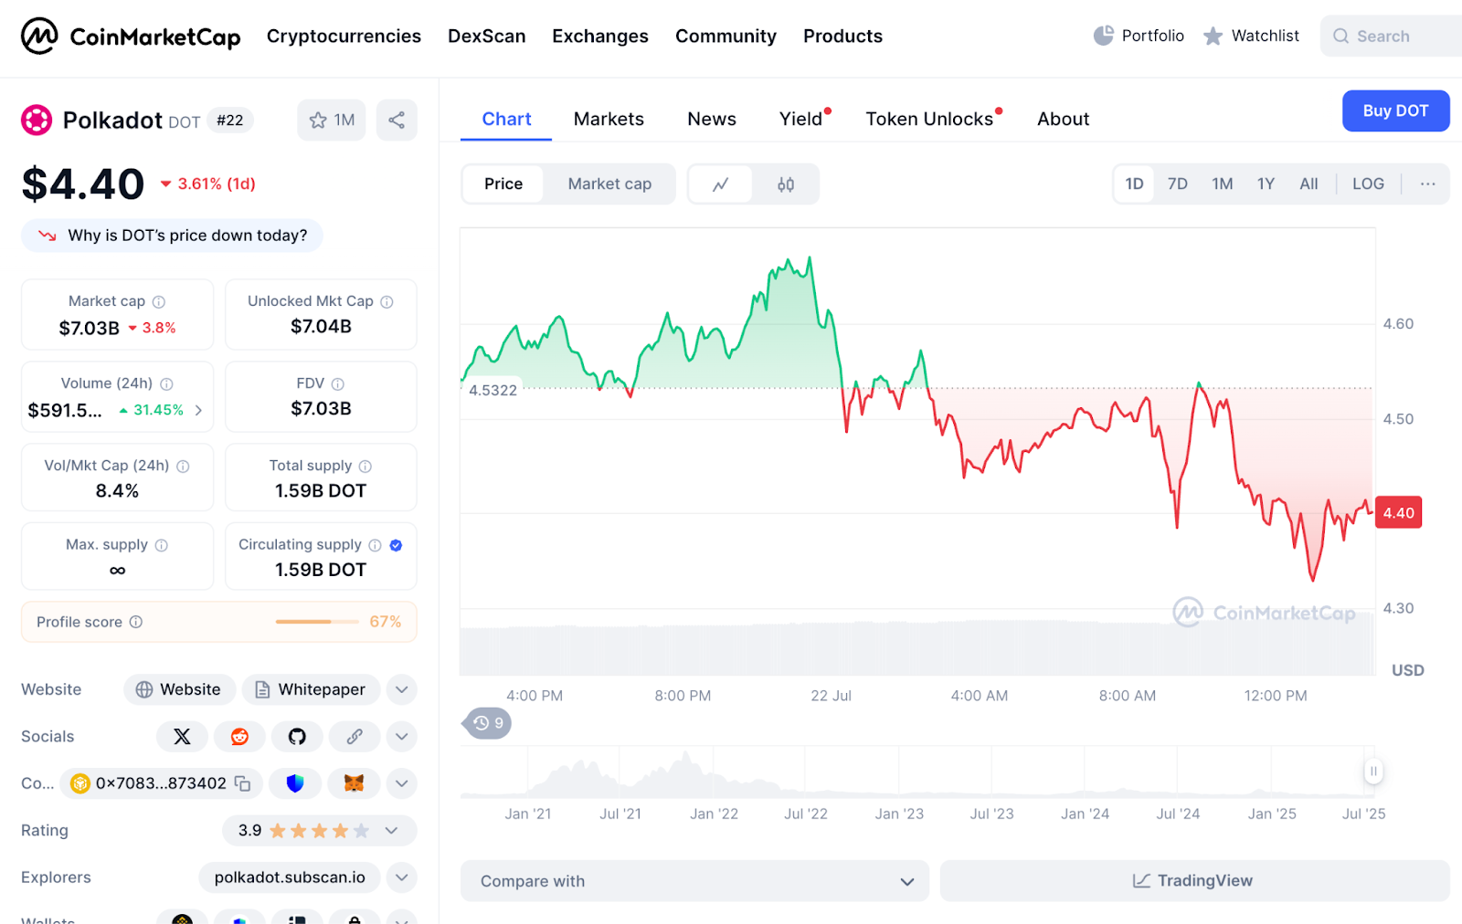The image size is (1462, 924).
Task: Switch to the Yield tab
Action: 802,119
